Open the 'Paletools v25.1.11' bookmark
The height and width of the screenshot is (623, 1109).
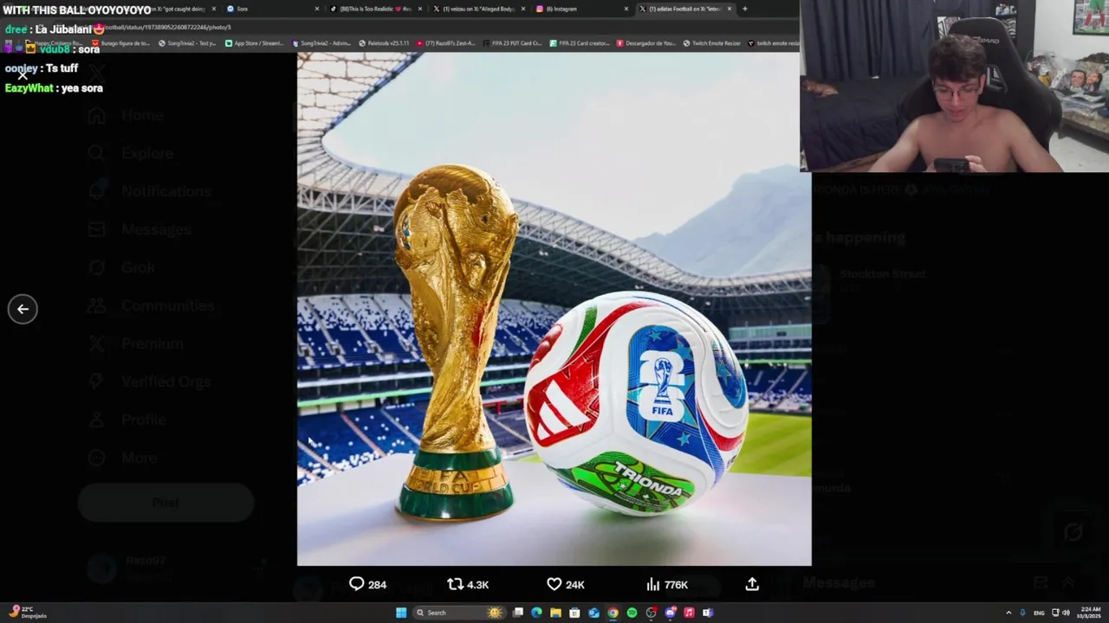(x=383, y=43)
